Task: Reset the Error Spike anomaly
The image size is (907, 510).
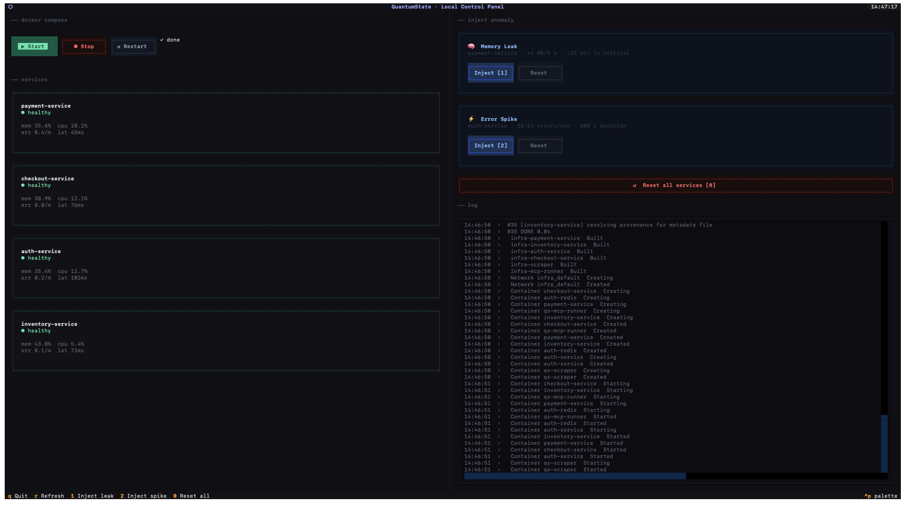Action: [539, 146]
